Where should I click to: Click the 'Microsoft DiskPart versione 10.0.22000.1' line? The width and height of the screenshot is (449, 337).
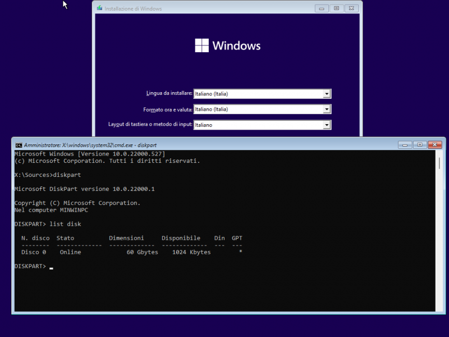[x=85, y=189]
